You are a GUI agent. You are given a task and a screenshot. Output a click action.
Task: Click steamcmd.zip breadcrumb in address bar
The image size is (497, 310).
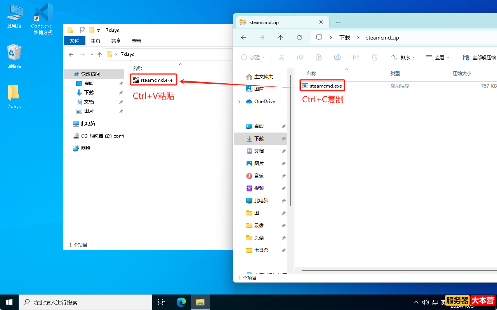pyautogui.click(x=382, y=38)
